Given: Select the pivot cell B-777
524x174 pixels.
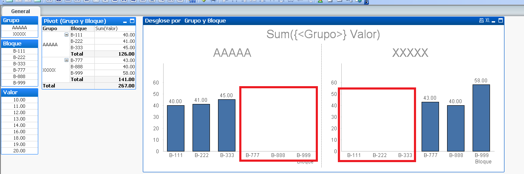Looking at the screenshot, I should click(82, 60).
